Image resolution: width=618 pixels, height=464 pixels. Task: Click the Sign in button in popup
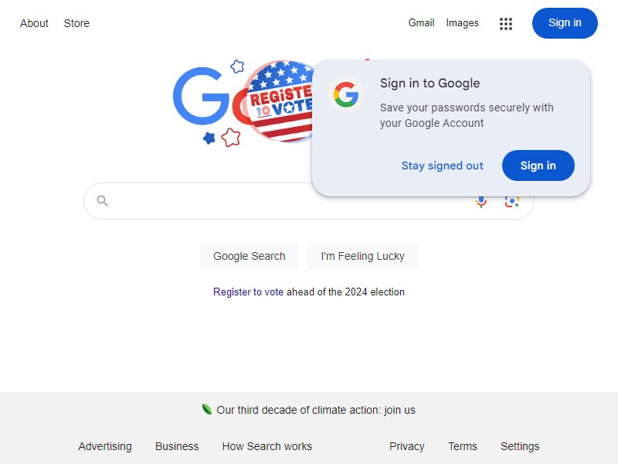pyautogui.click(x=538, y=165)
